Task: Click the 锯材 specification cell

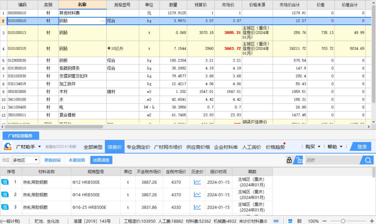Action: click(123, 92)
